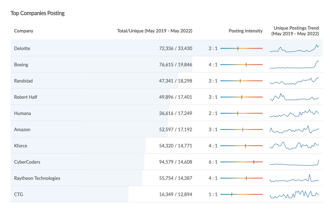
Task: Select the Kforce company name
Action: tap(21, 146)
